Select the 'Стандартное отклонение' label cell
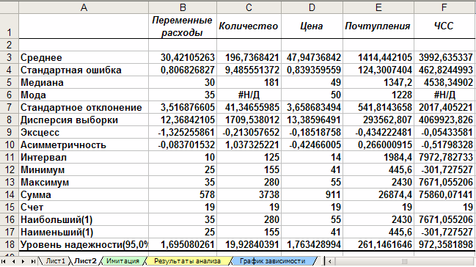The image size is (476, 267). coord(84,107)
